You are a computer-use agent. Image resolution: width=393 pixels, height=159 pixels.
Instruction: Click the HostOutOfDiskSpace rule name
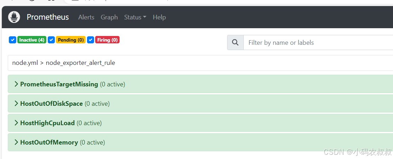tap(51, 103)
